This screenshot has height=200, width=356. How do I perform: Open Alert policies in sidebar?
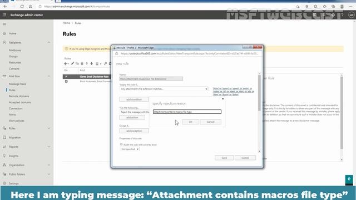point(17,121)
